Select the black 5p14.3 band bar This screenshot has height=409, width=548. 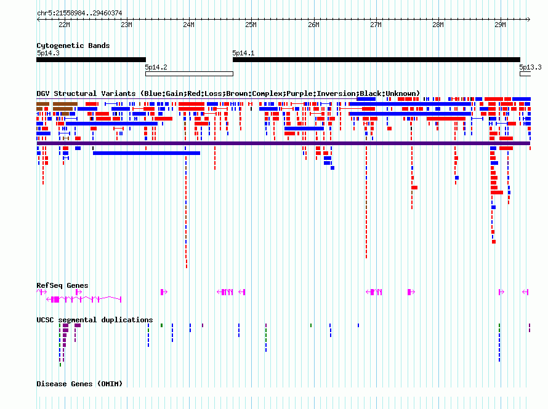91,60
